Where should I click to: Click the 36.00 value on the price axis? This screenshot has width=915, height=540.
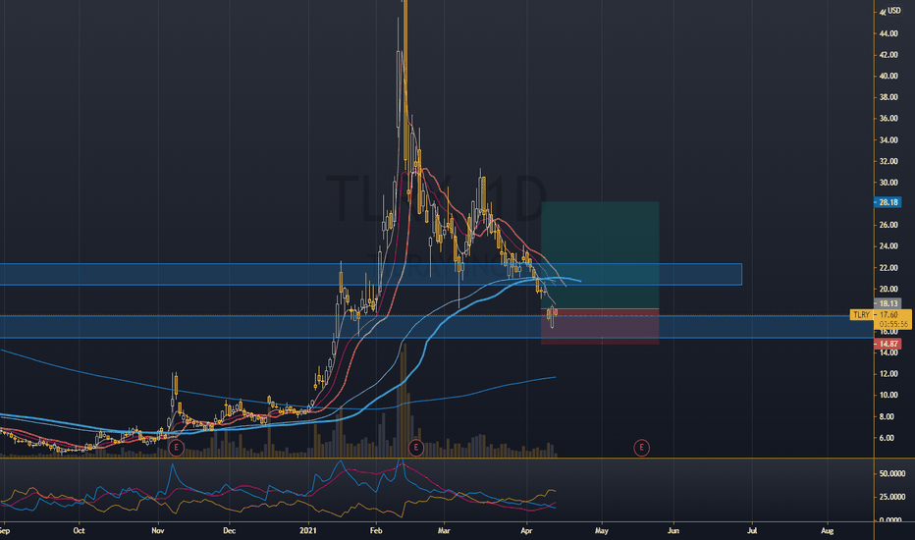(x=888, y=119)
